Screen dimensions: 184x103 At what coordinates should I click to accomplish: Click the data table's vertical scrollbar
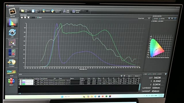pos(139,87)
